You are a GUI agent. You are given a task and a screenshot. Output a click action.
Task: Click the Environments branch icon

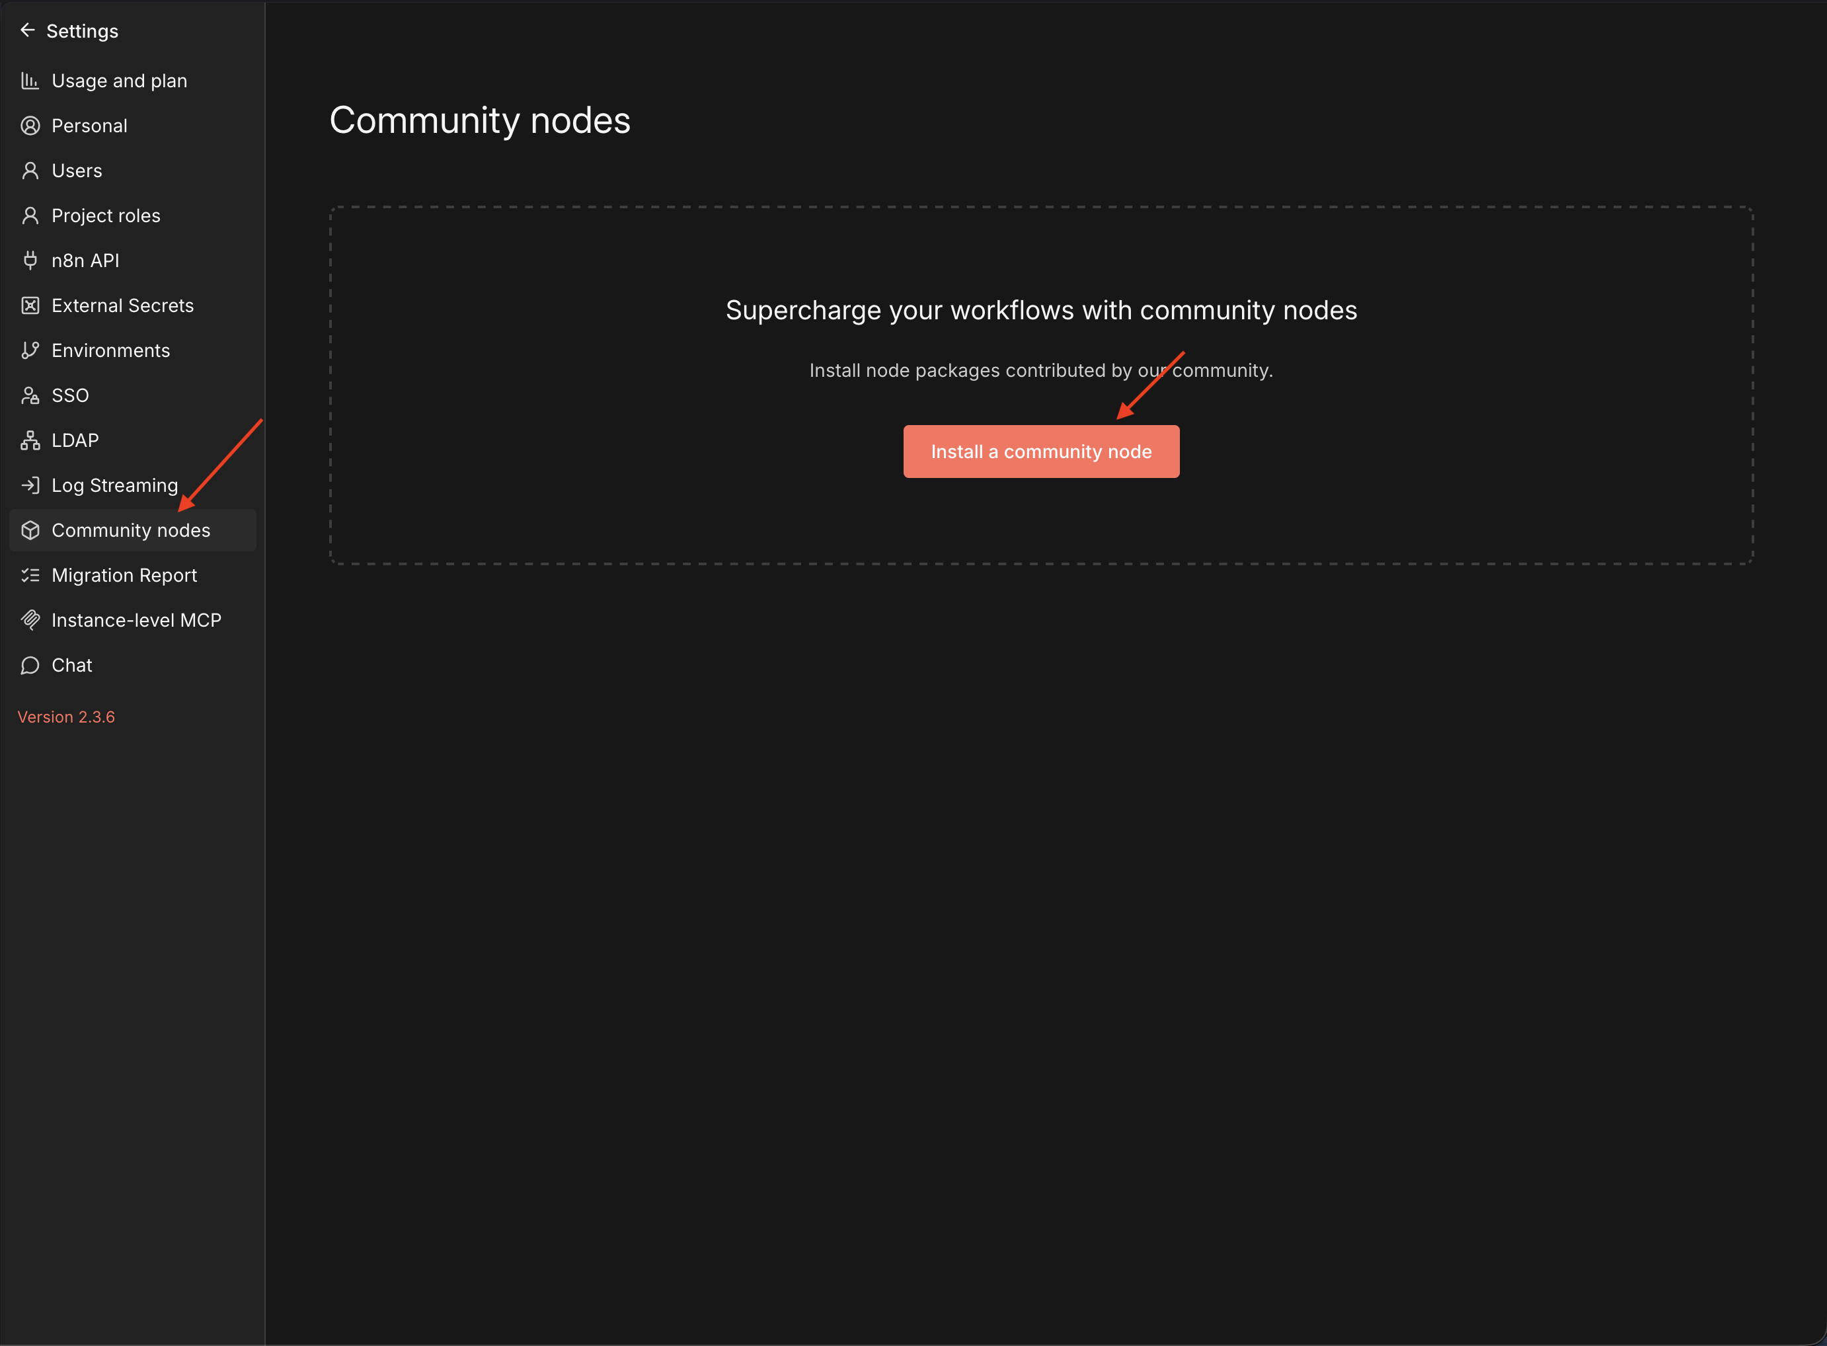[30, 350]
